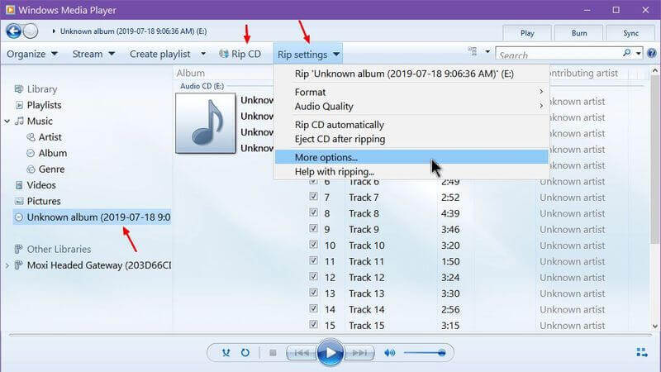Open the Create playlist dropdown arrow
This screenshot has height=372, width=661.
[x=203, y=54]
